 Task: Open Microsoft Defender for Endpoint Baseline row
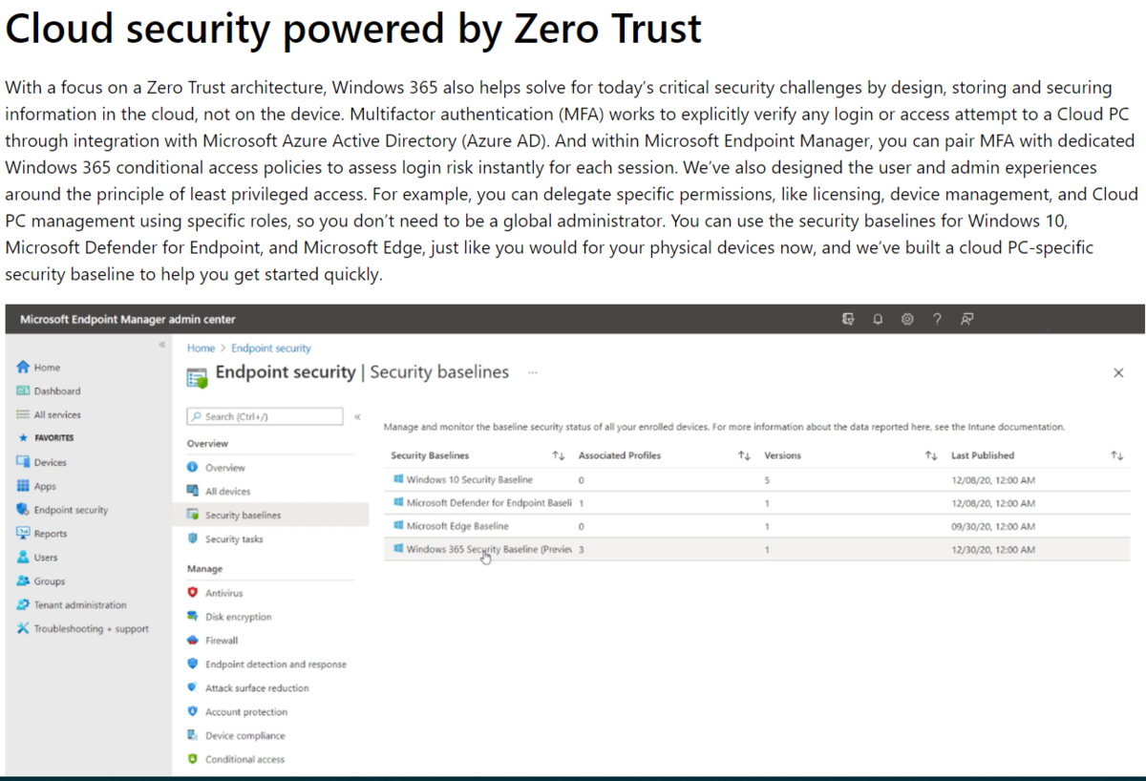[x=754, y=503]
